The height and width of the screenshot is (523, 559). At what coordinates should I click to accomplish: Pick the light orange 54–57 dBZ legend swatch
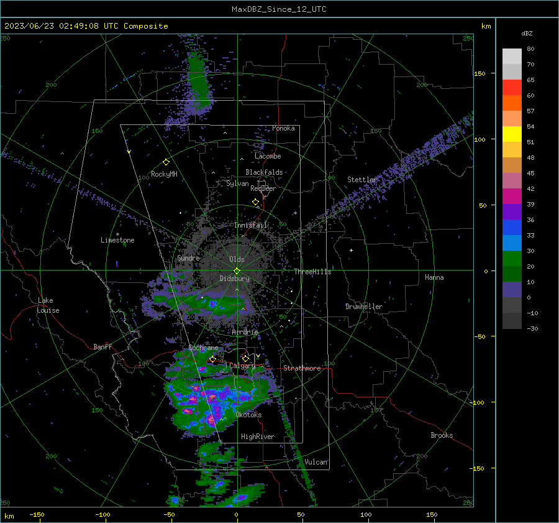tap(512, 119)
